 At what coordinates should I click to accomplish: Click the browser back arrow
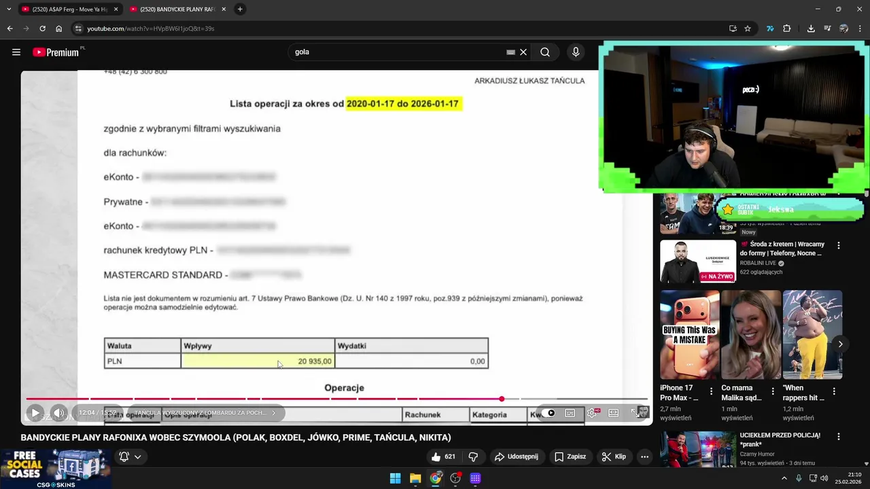click(10, 29)
